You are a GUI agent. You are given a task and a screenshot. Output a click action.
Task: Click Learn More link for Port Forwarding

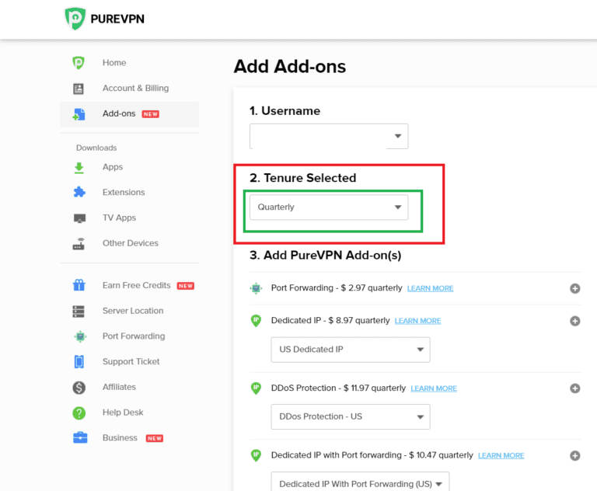point(430,288)
